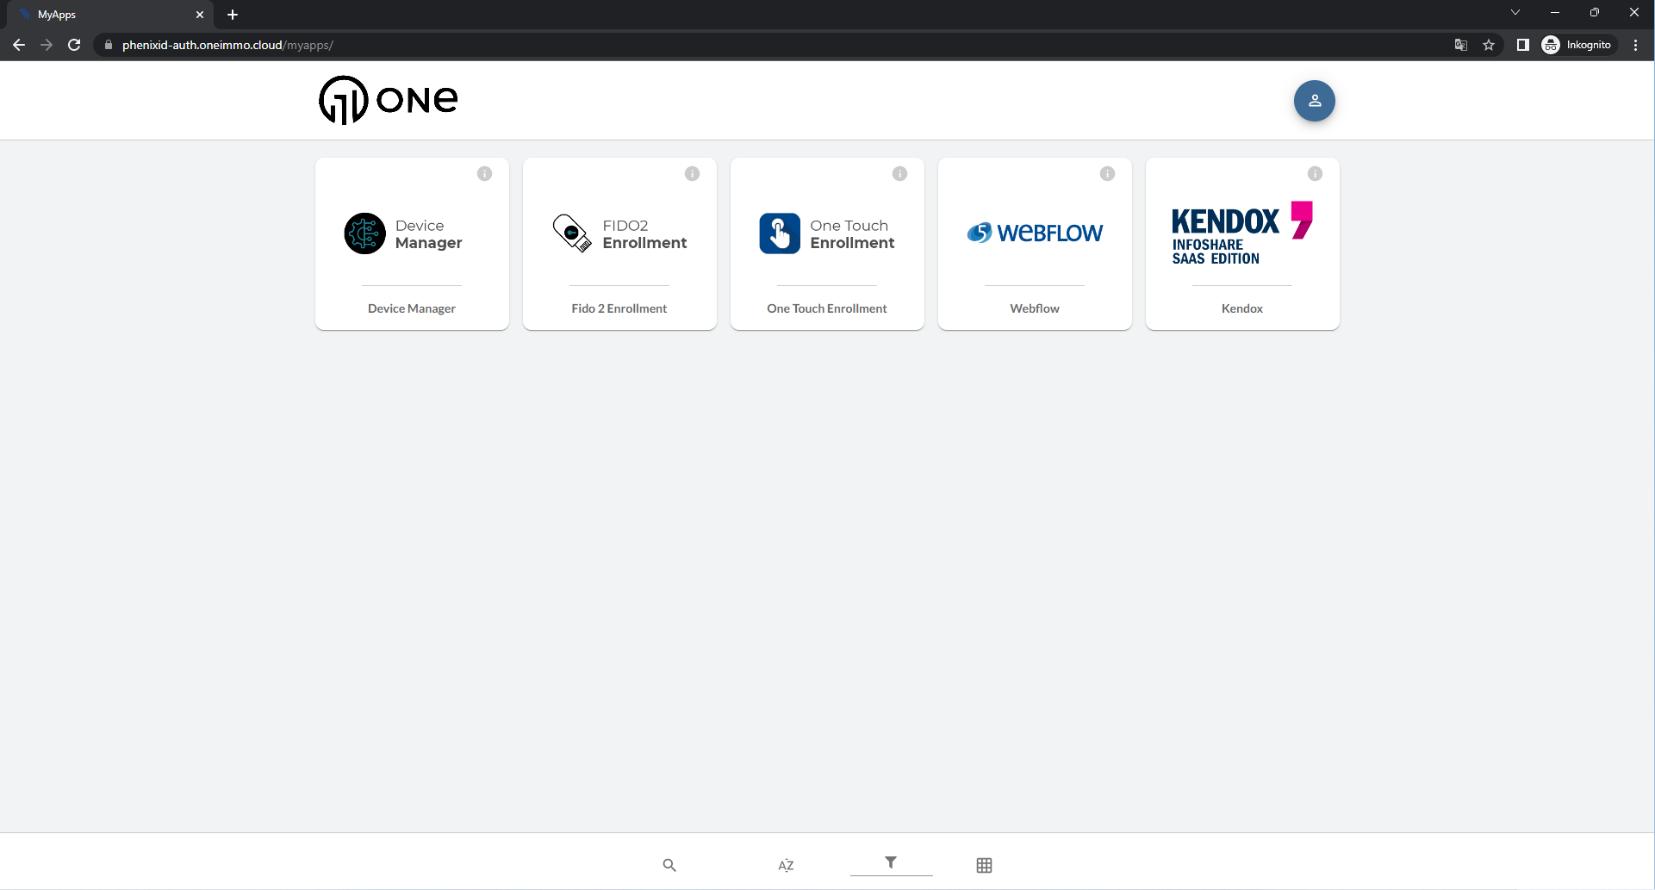Image resolution: width=1655 pixels, height=890 pixels.
Task: Open the filter funnel icon in bottom bar
Action: pyautogui.click(x=891, y=862)
